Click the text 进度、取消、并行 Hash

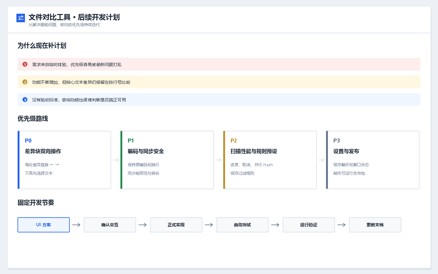252,165
